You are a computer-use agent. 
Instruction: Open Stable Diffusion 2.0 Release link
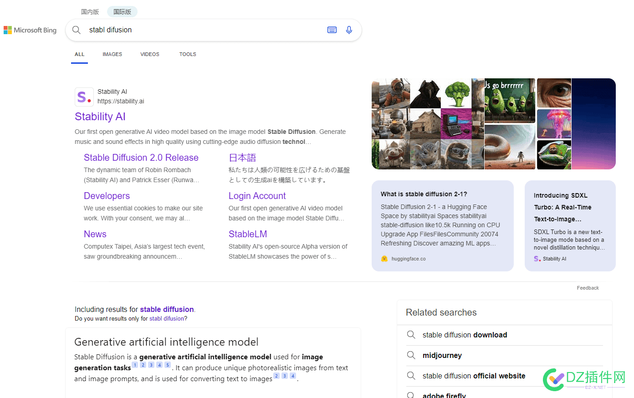141,158
